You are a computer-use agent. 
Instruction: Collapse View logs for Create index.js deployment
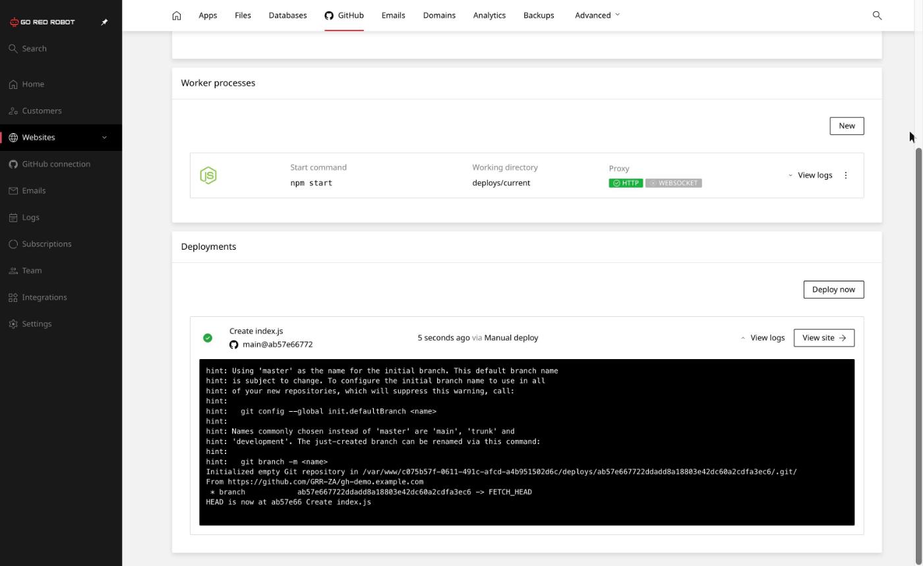click(763, 338)
